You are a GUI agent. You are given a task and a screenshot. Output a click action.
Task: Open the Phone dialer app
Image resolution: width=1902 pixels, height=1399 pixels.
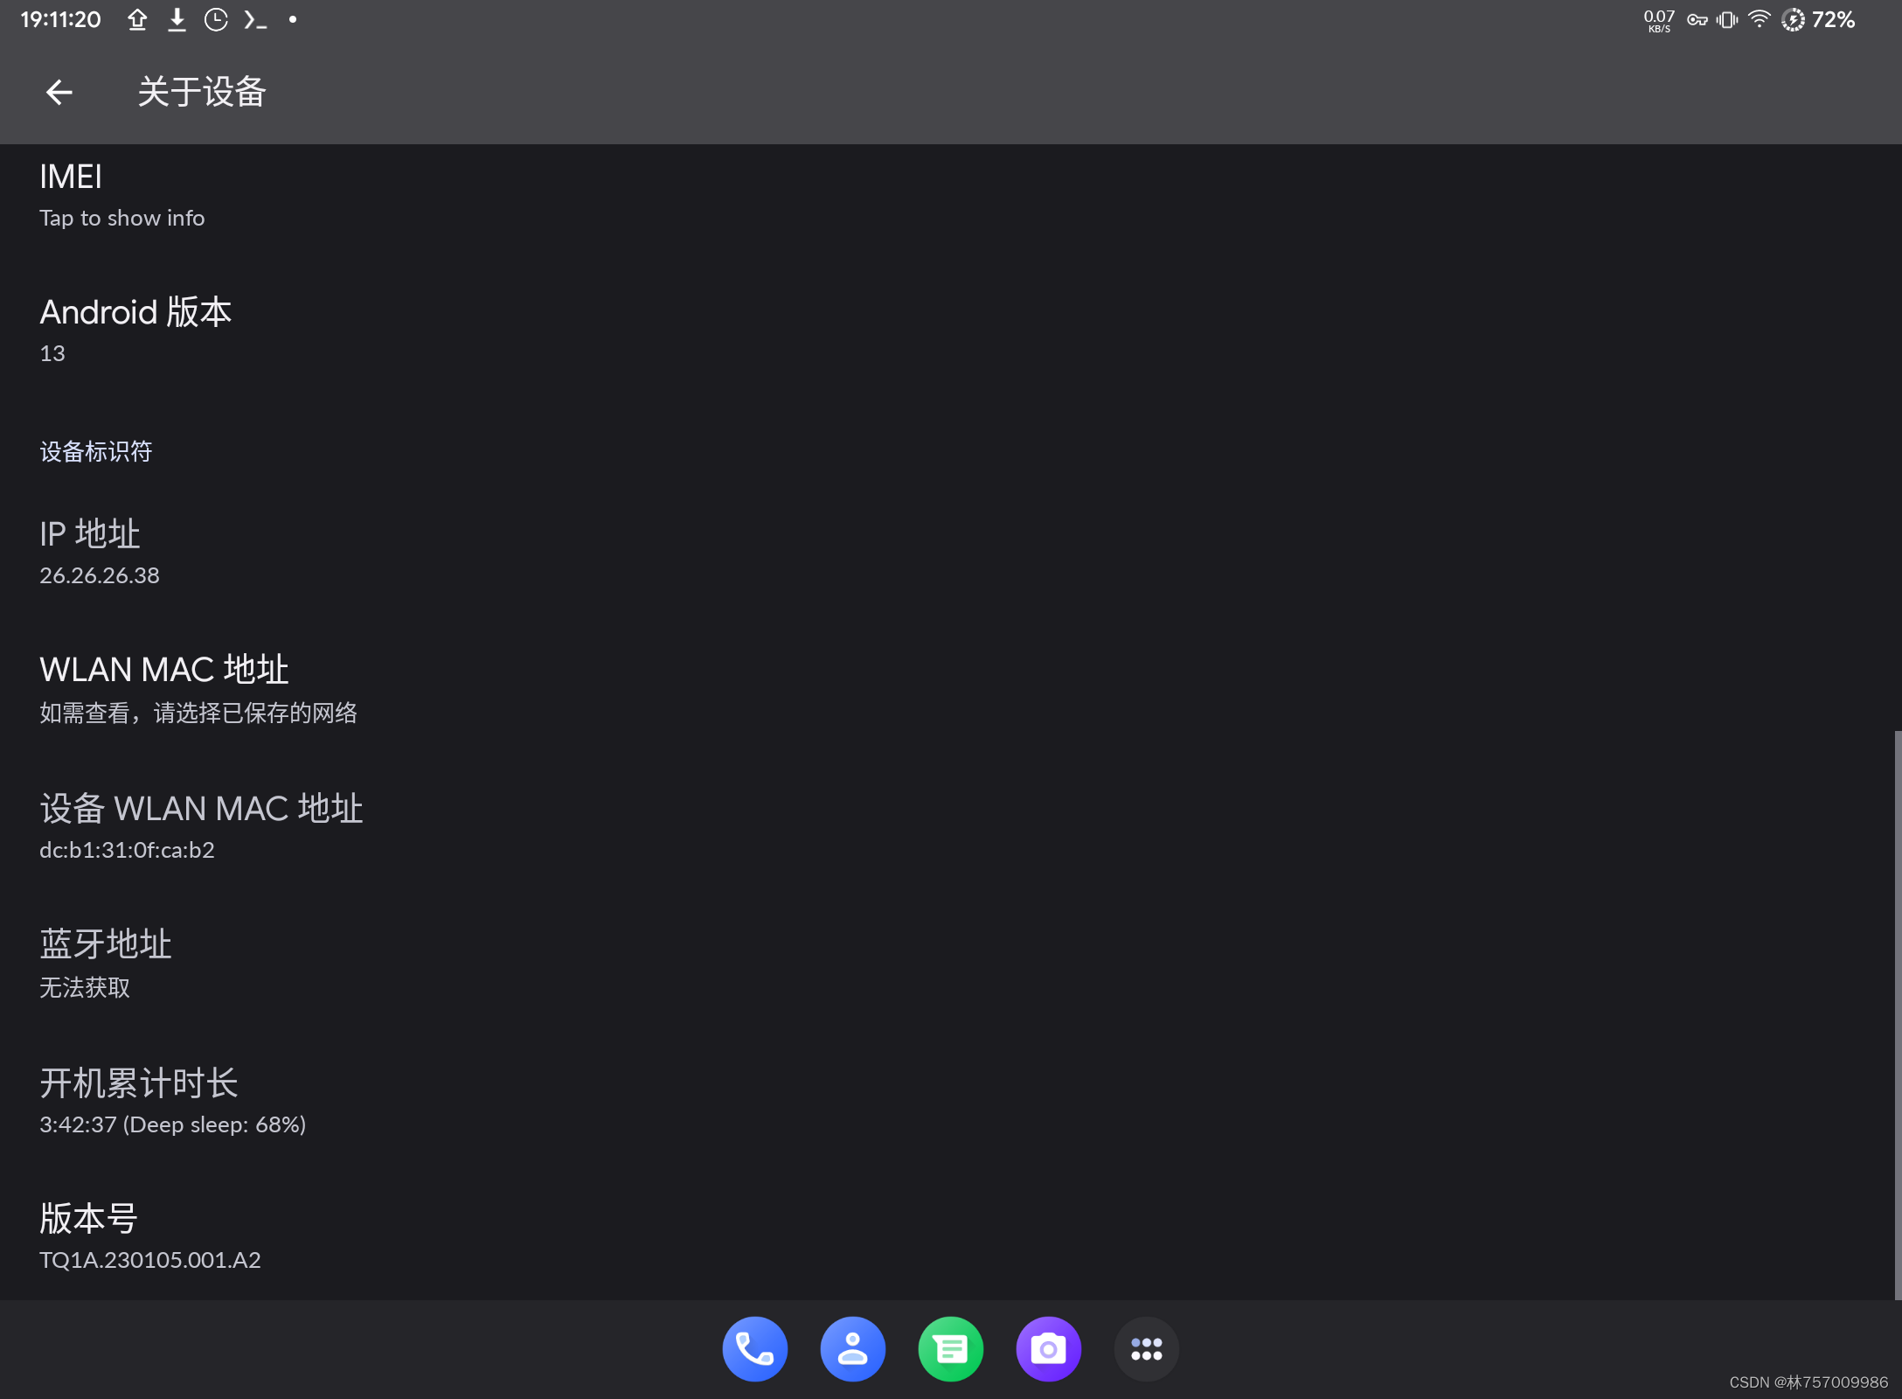point(754,1349)
